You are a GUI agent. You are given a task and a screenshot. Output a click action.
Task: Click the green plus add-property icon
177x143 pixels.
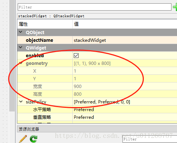click(175, 7)
